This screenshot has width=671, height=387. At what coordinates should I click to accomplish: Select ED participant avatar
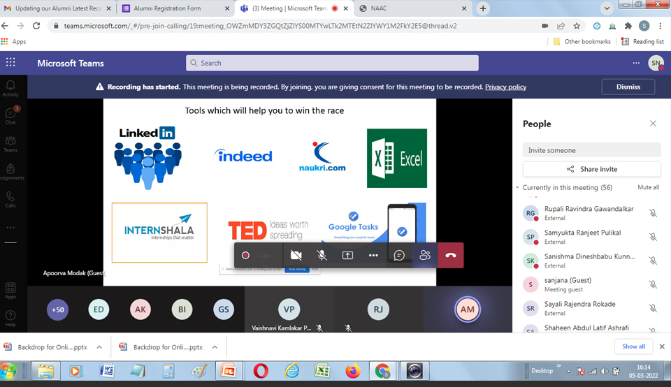click(x=99, y=309)
